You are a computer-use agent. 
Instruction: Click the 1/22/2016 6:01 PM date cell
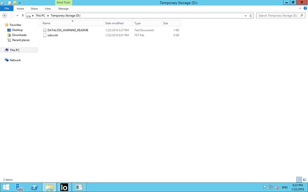[x=117, y=35]
